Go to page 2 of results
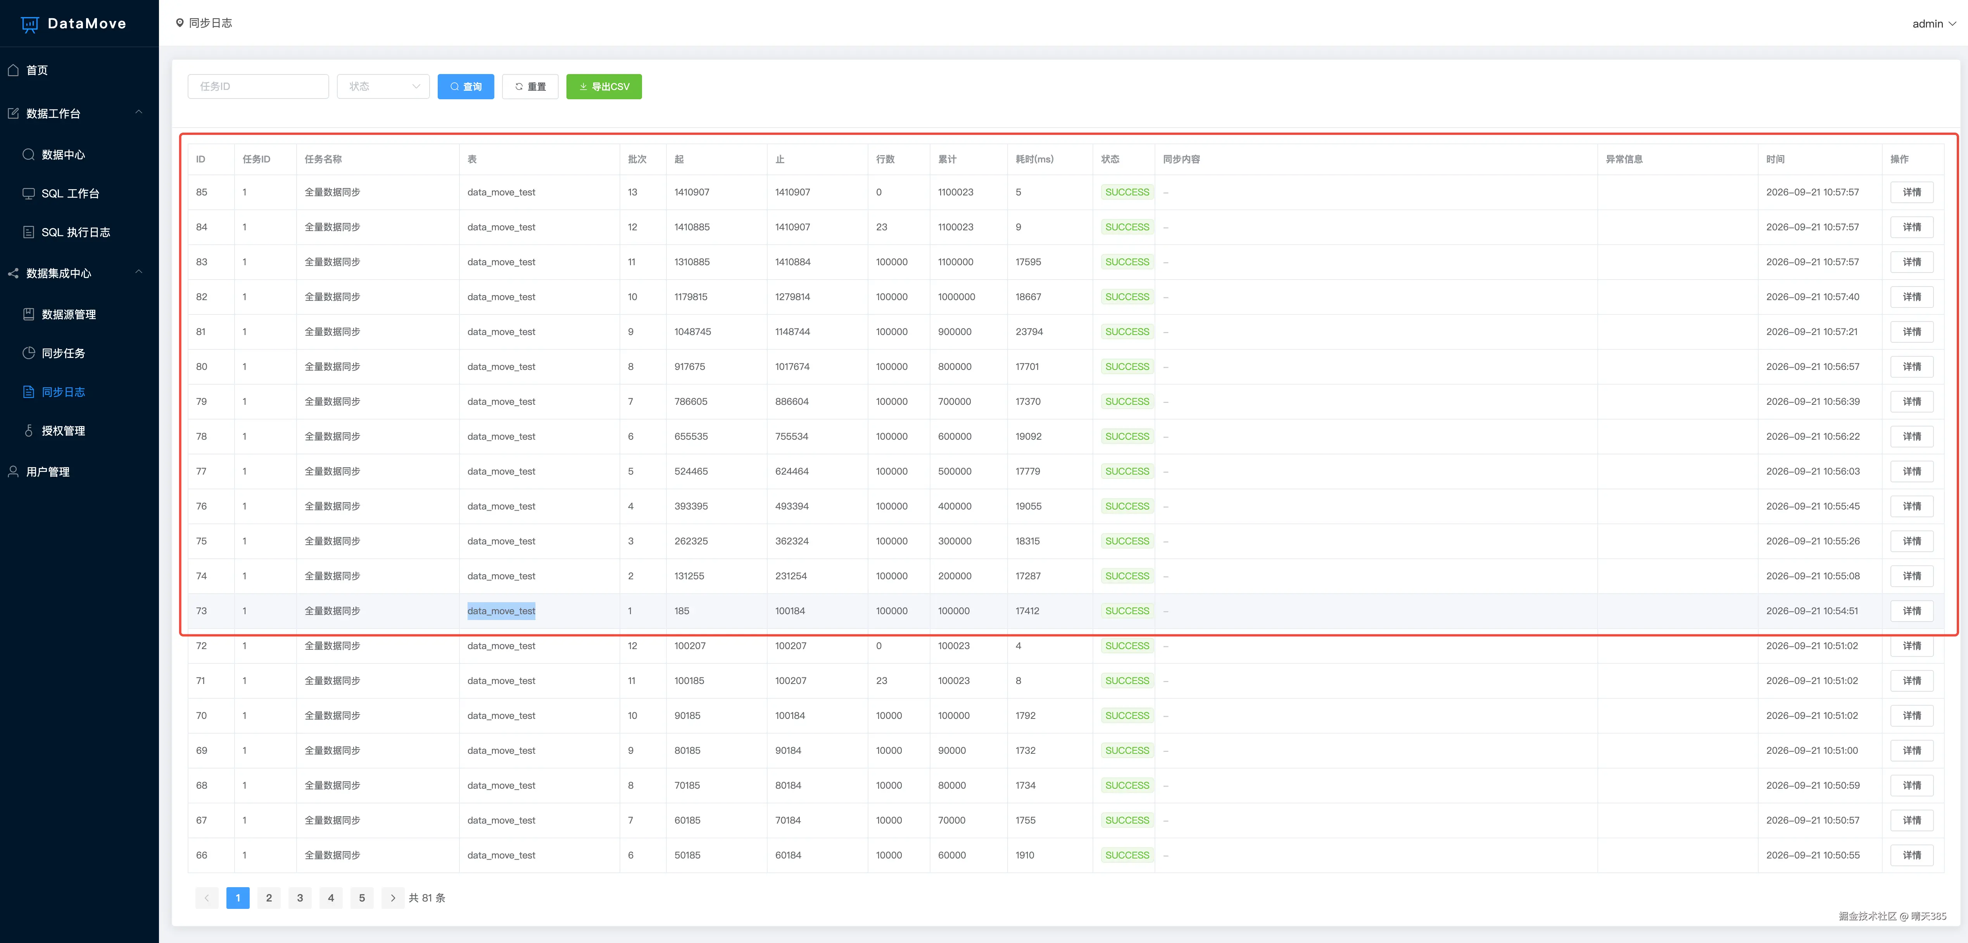 [269, 898]
